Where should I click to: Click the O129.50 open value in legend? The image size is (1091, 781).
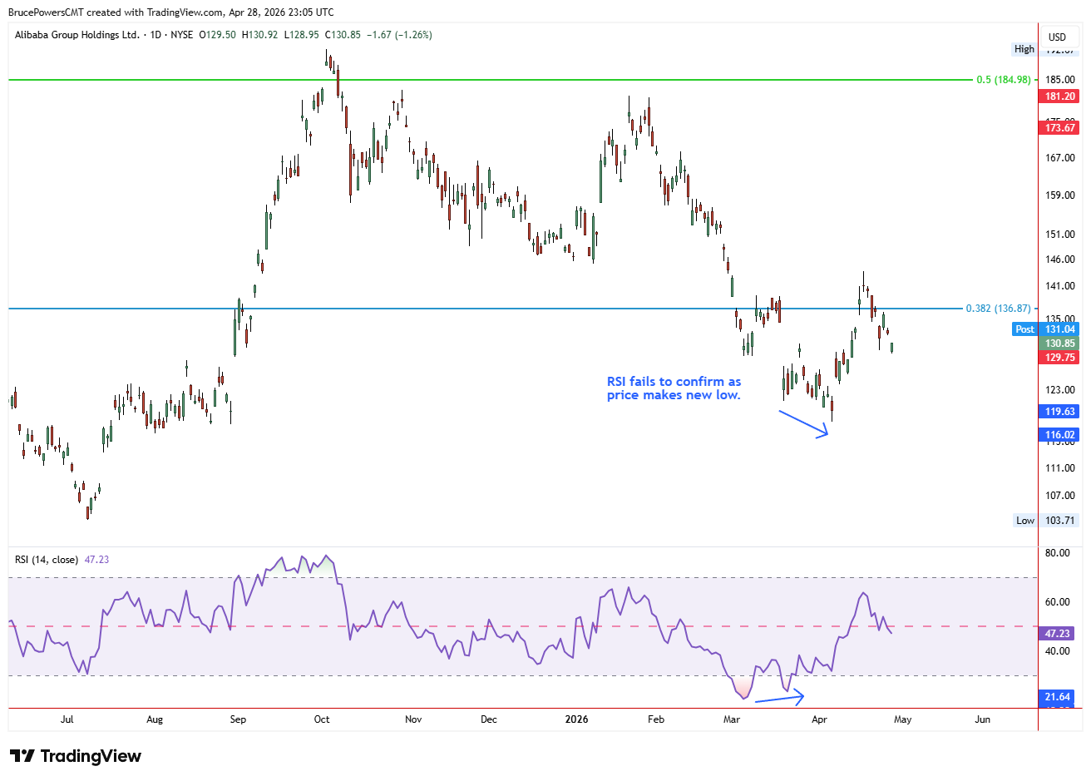point(218,35)
